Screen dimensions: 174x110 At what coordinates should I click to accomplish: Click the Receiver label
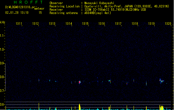(56, 10)
